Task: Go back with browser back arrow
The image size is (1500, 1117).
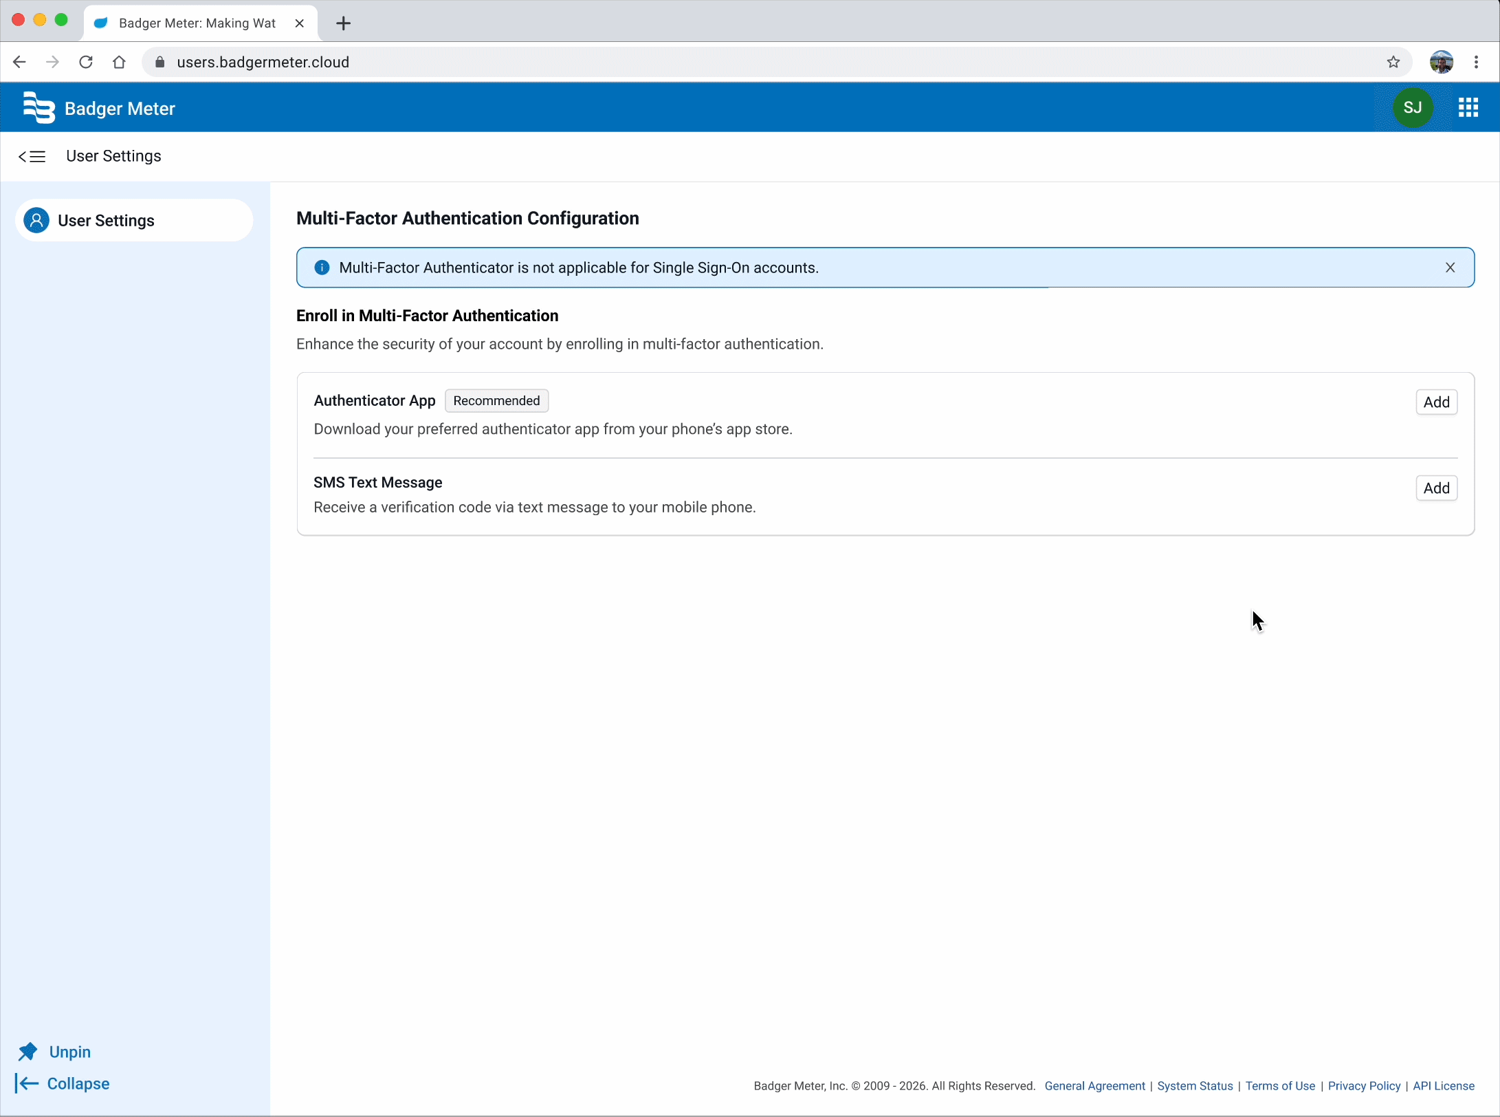Action: (19, 62)
